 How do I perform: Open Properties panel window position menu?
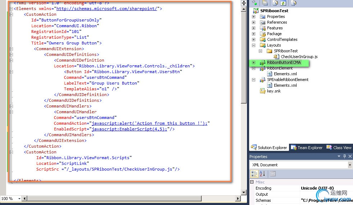pyautogui.click(x=339, y=156)
